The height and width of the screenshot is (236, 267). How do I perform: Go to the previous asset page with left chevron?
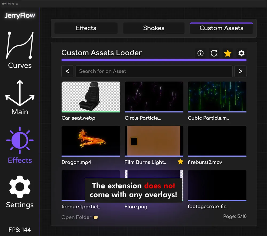coord(67,71)
